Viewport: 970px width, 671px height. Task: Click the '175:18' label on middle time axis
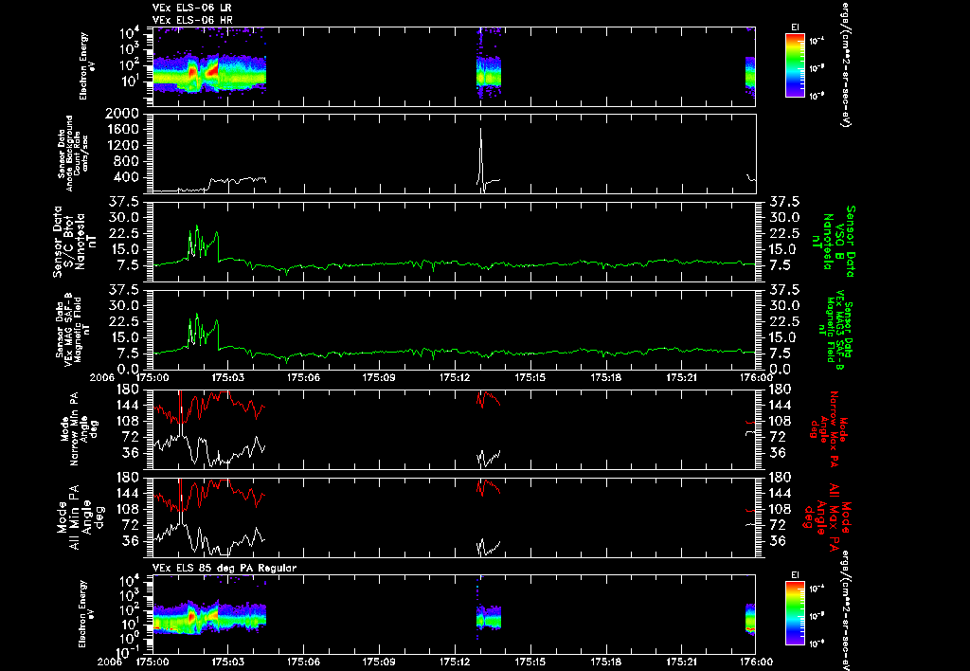point(605,376)
